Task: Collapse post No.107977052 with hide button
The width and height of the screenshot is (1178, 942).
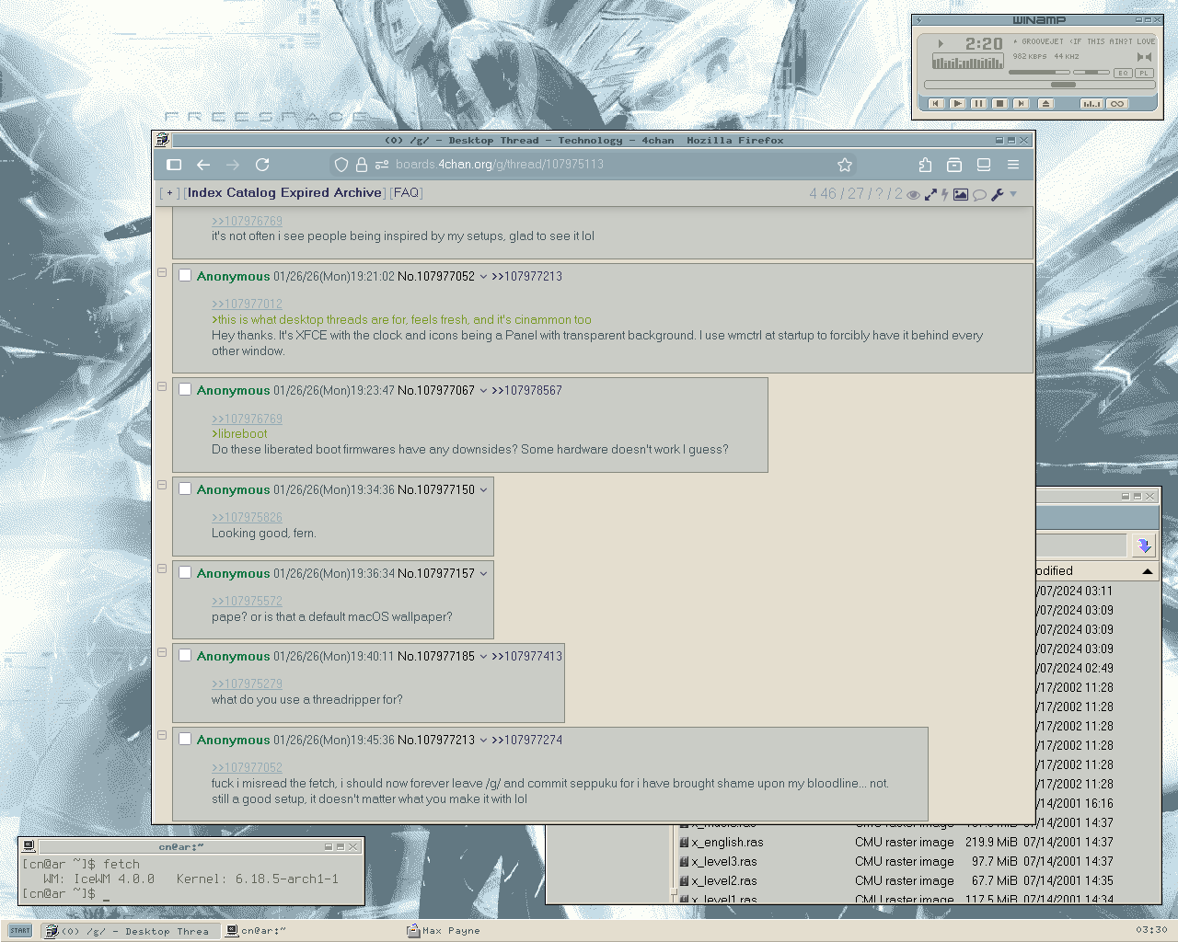Action: tap(162, 272)
